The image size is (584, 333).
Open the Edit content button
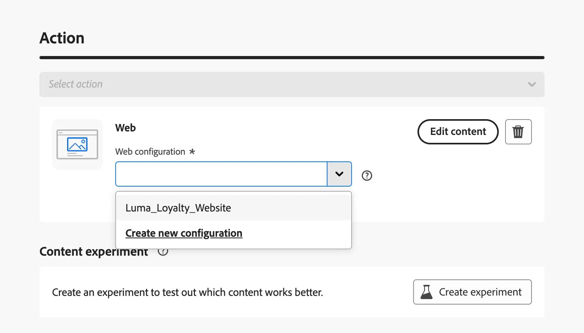tap(458, 132)
